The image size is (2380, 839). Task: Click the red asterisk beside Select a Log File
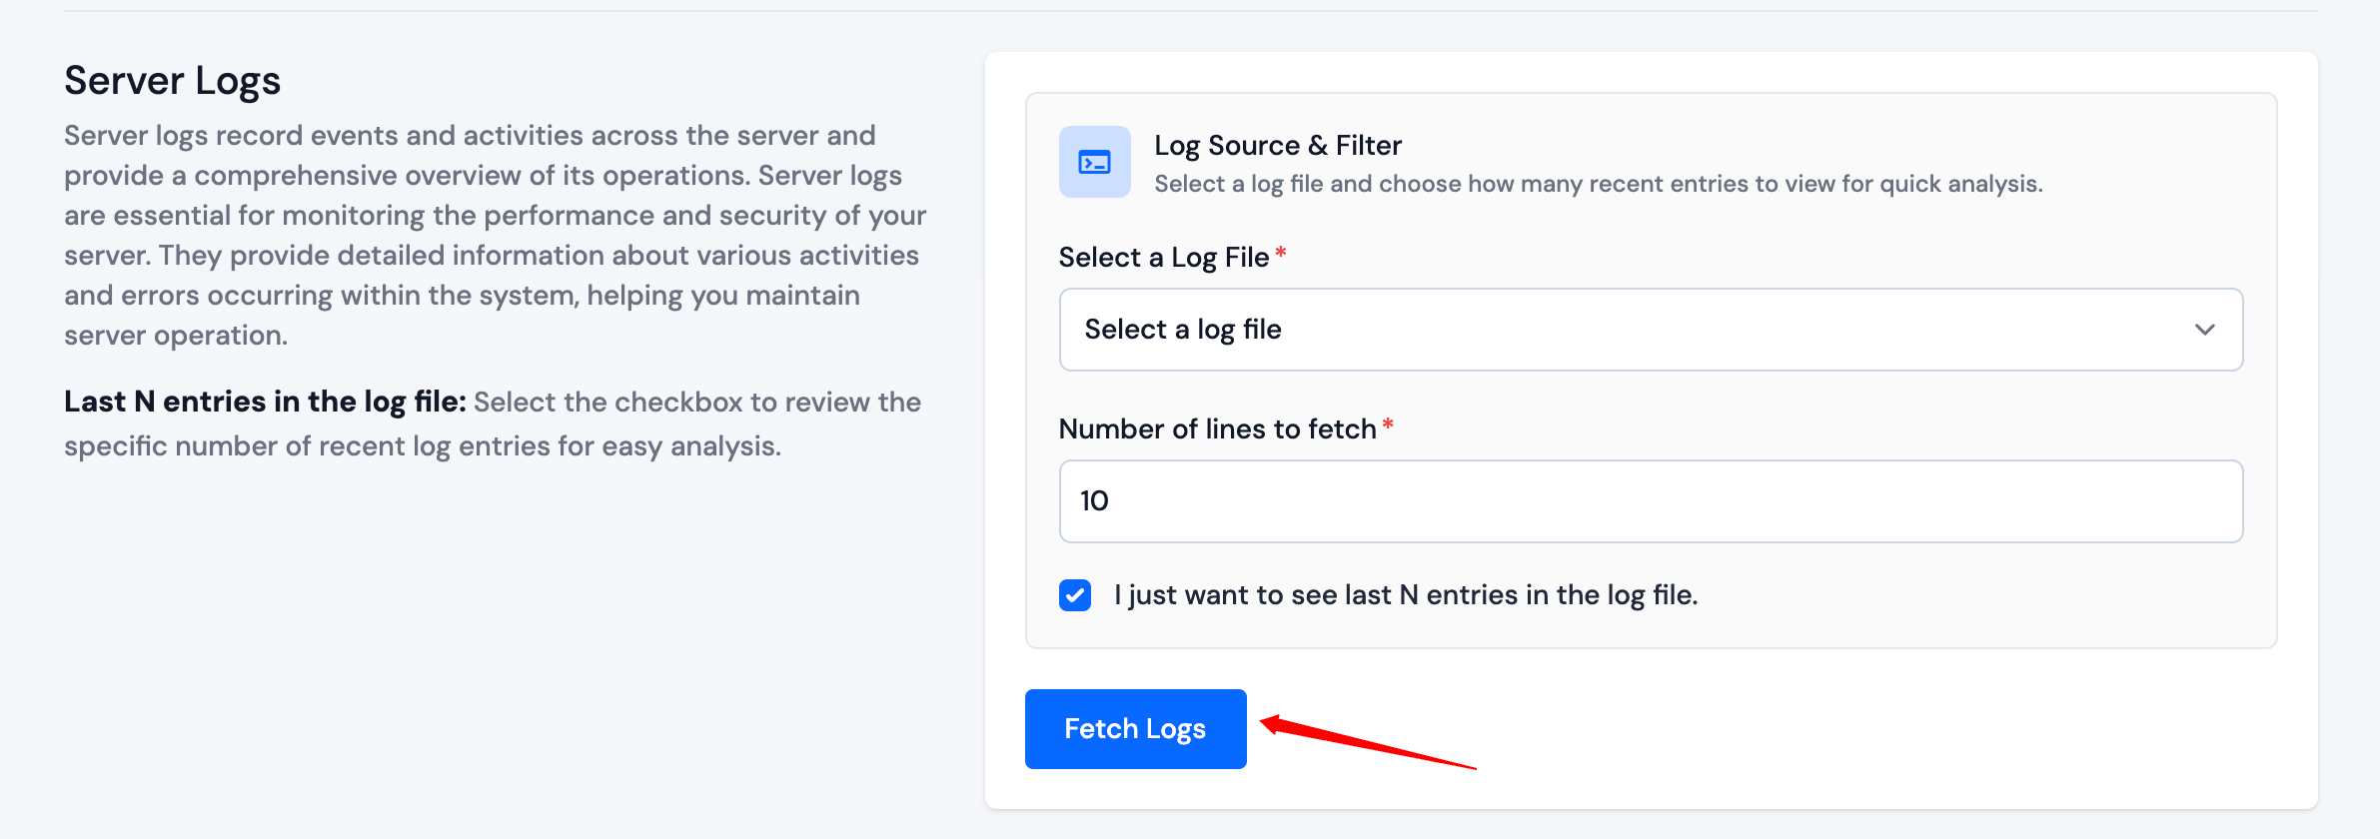[1281, 254]
